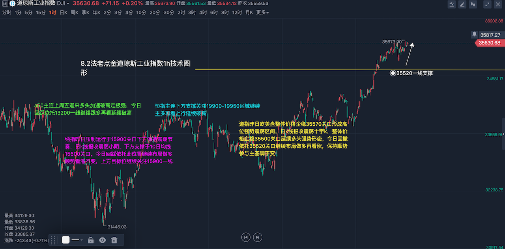The image size is (505, 249).
Task: Click the skip-to-previous playback button
Action: 246,237
